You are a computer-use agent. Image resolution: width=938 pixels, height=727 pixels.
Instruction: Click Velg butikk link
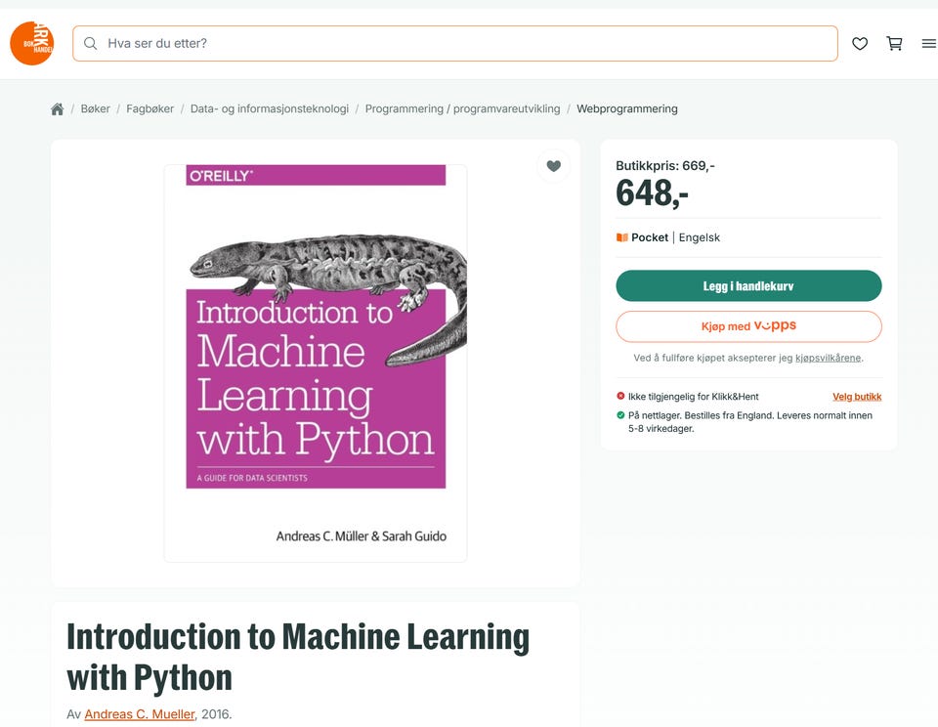tap(857, 397)
